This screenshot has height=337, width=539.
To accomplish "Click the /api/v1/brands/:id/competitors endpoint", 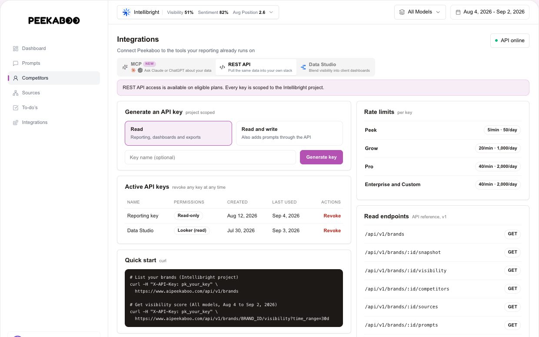I will point(407,289).
